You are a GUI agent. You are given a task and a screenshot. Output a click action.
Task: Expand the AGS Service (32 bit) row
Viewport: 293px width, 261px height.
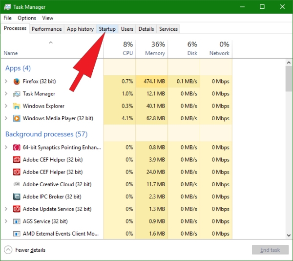click(x=6, y=221)
